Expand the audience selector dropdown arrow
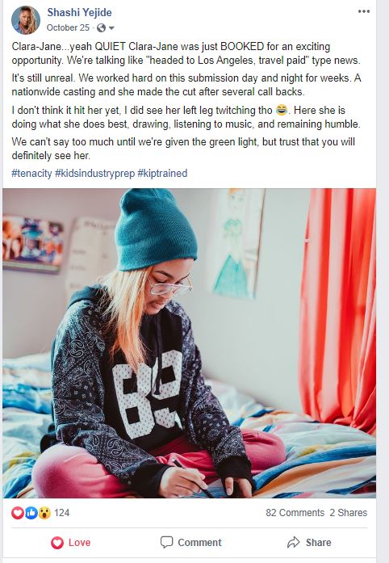Screen dimensions: 389x563 [111, 28]
